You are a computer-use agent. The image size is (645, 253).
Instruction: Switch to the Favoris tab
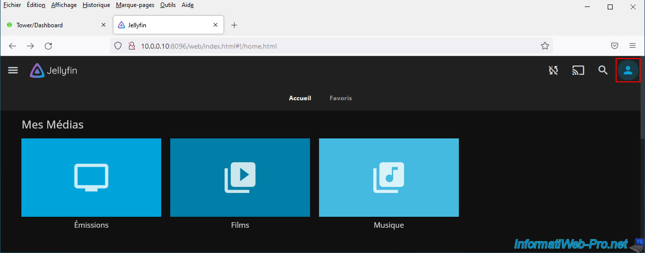click(x=340, y=98)
